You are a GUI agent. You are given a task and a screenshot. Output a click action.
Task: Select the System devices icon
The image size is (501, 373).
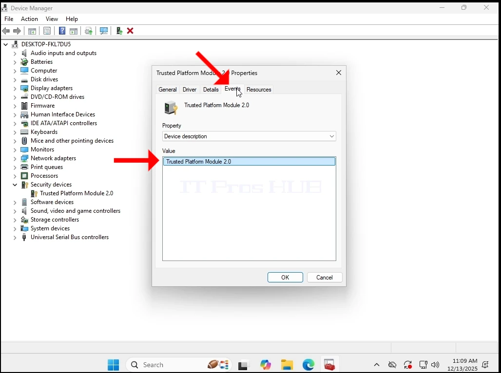point(24,228)
